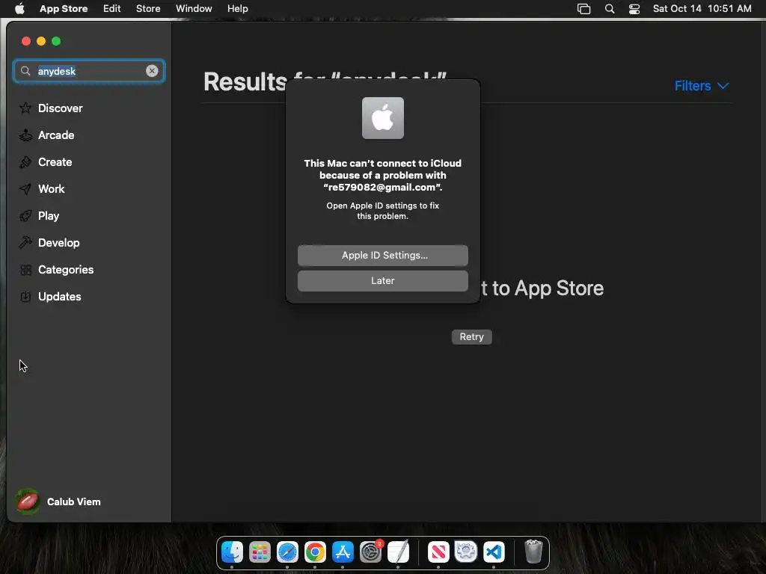Open the Updates label
This screenshot has height=574, width=766.
[x=60, y=296]
